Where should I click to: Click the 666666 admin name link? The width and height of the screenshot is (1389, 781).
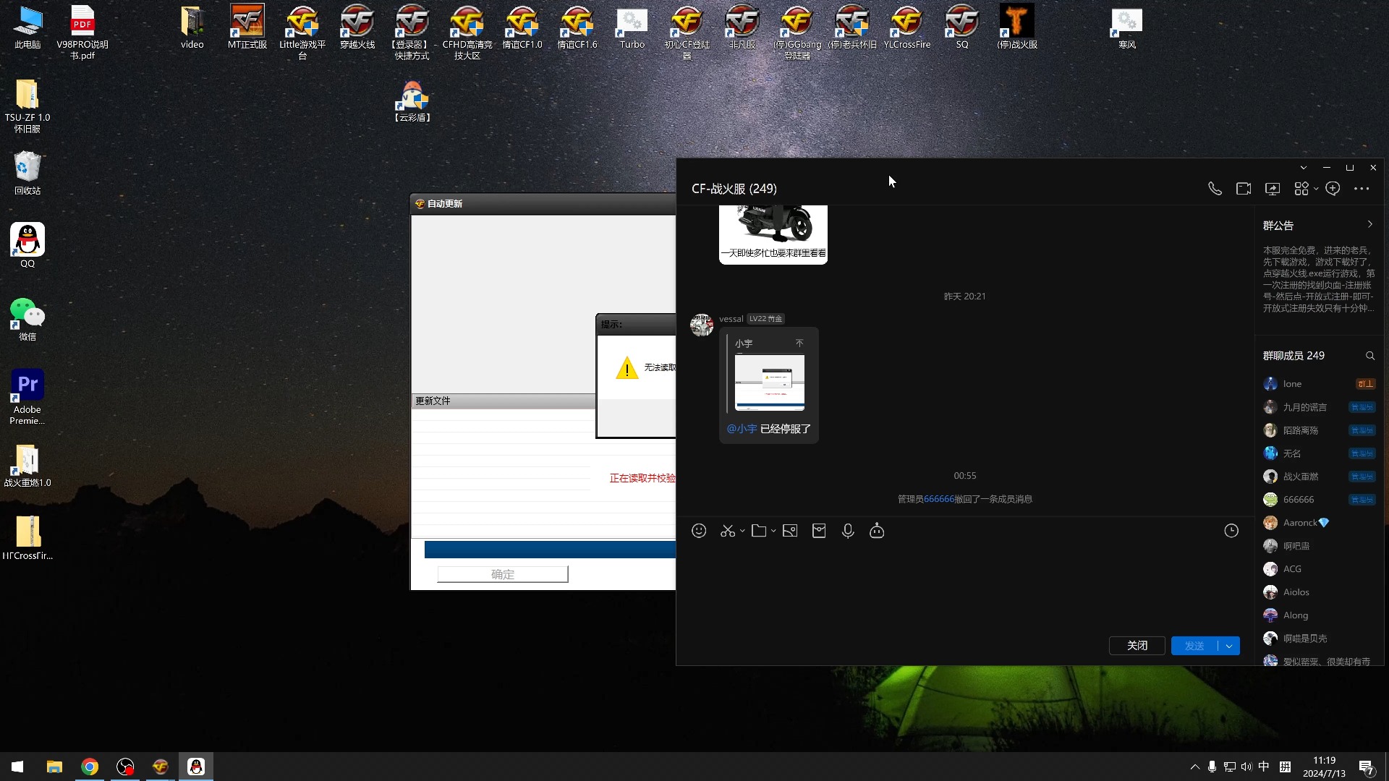[x=939, y=499]
